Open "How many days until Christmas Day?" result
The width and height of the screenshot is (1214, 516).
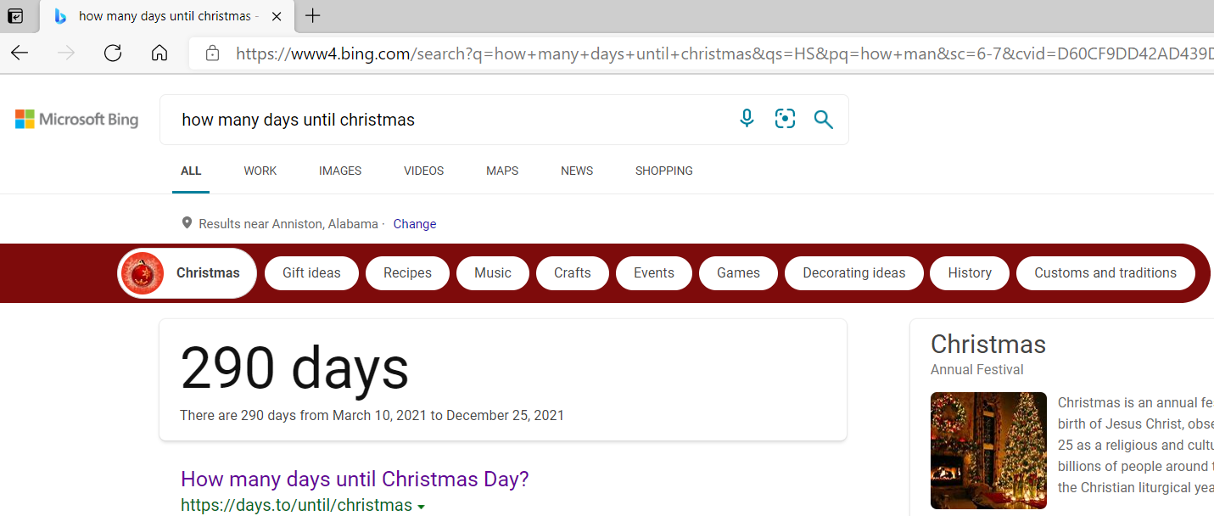[355, 479]
